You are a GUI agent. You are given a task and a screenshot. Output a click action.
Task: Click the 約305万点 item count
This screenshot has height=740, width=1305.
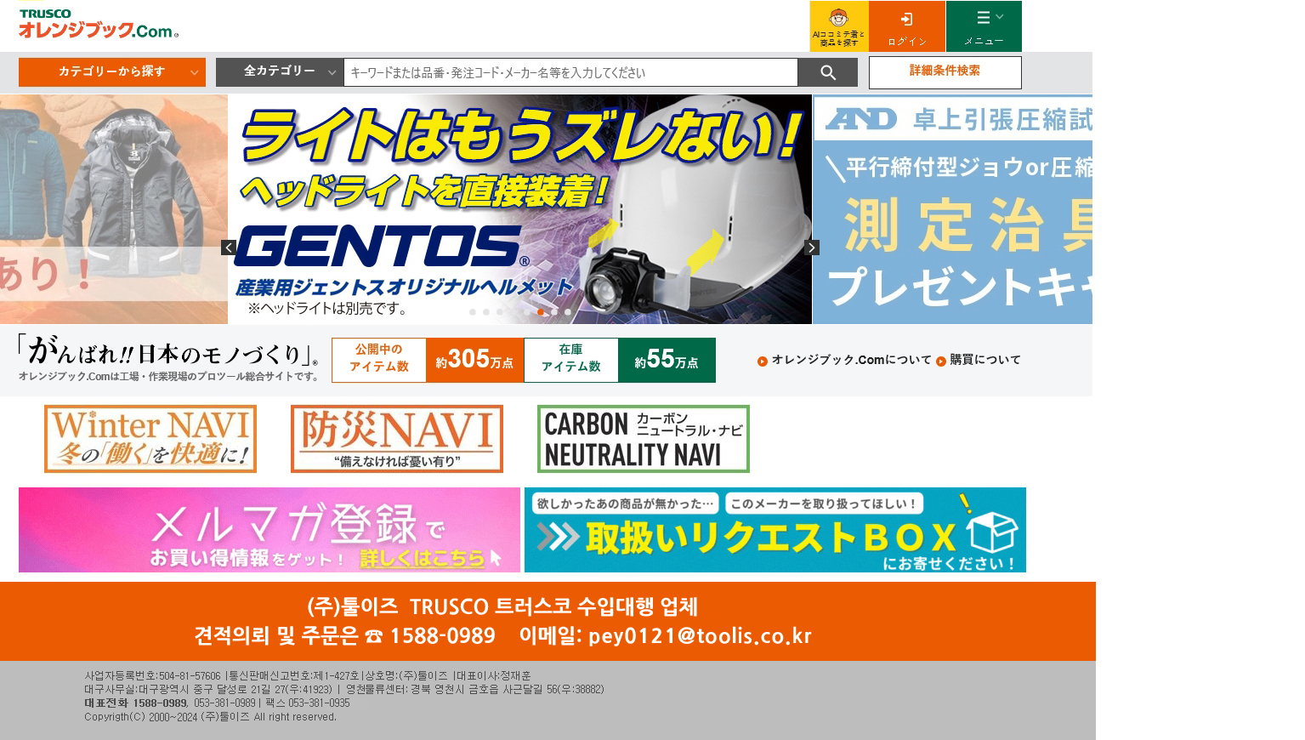pos(474,360)
